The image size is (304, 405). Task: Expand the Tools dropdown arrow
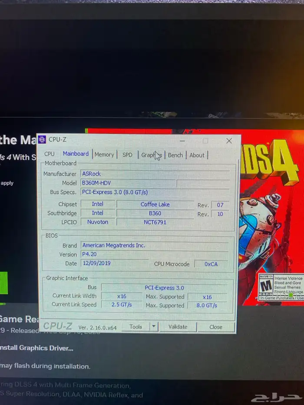[x=154, y=327]
